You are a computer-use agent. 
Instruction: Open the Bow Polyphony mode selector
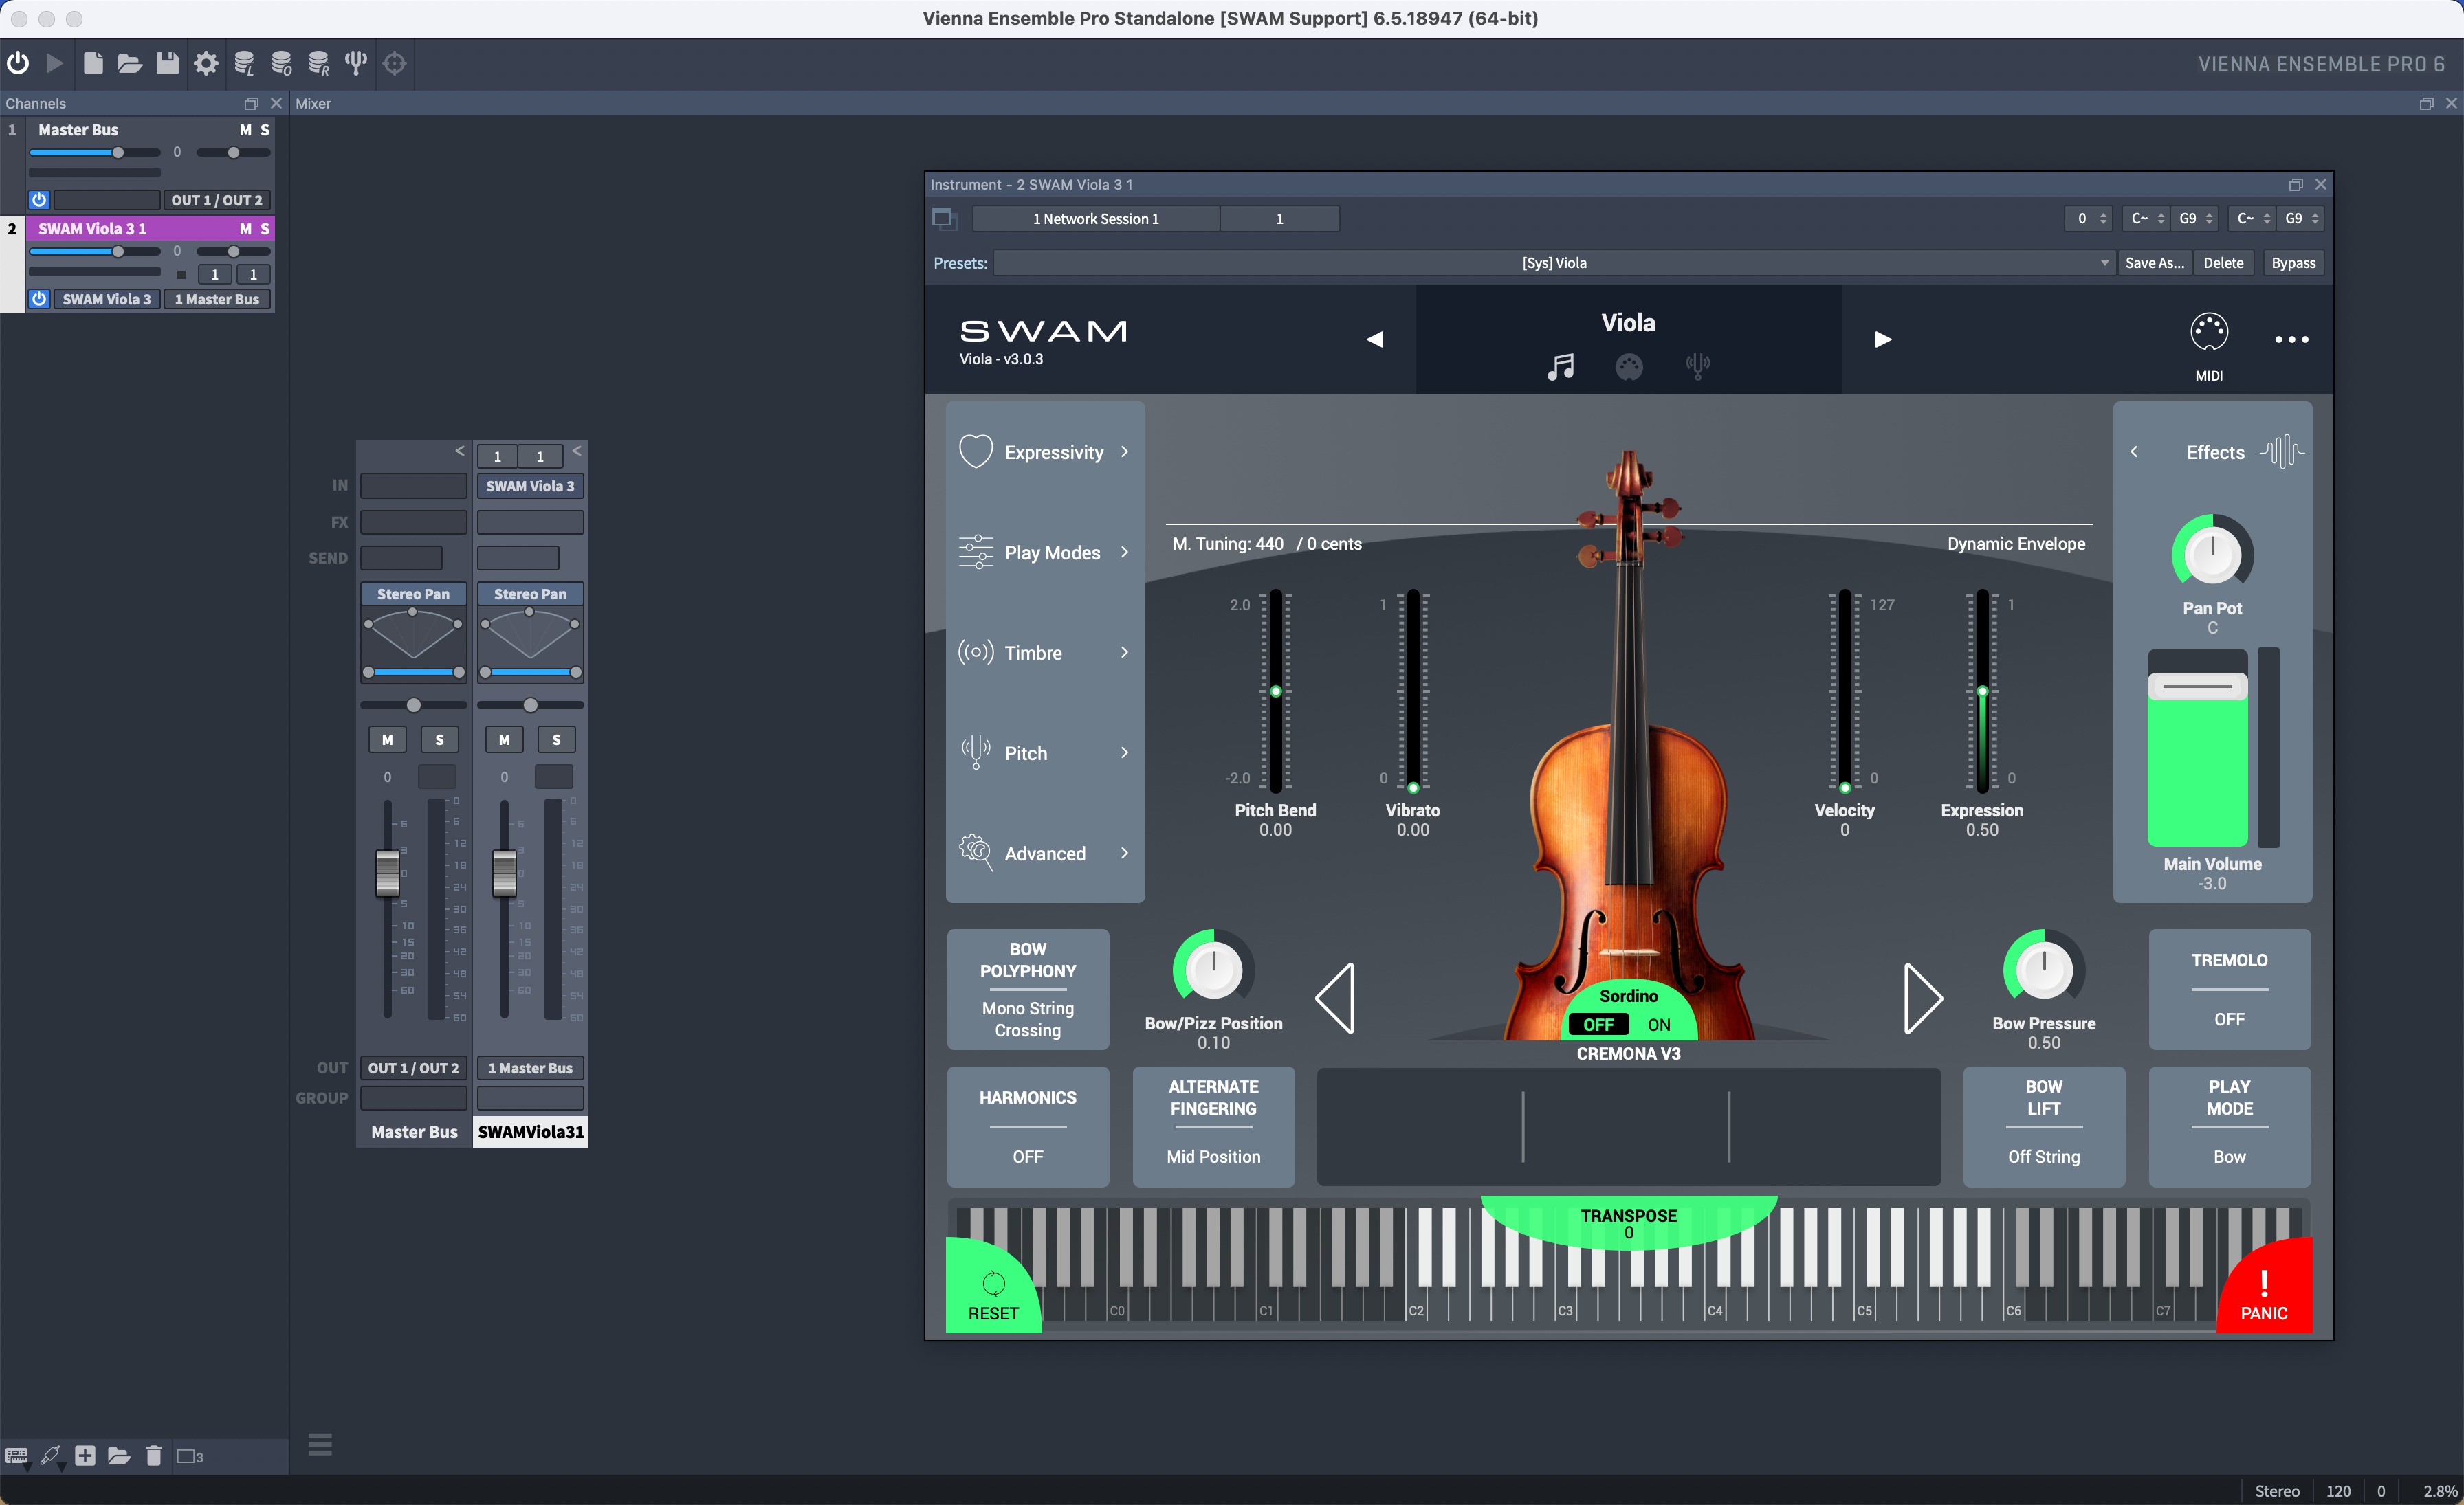[x=1027, y=990]
